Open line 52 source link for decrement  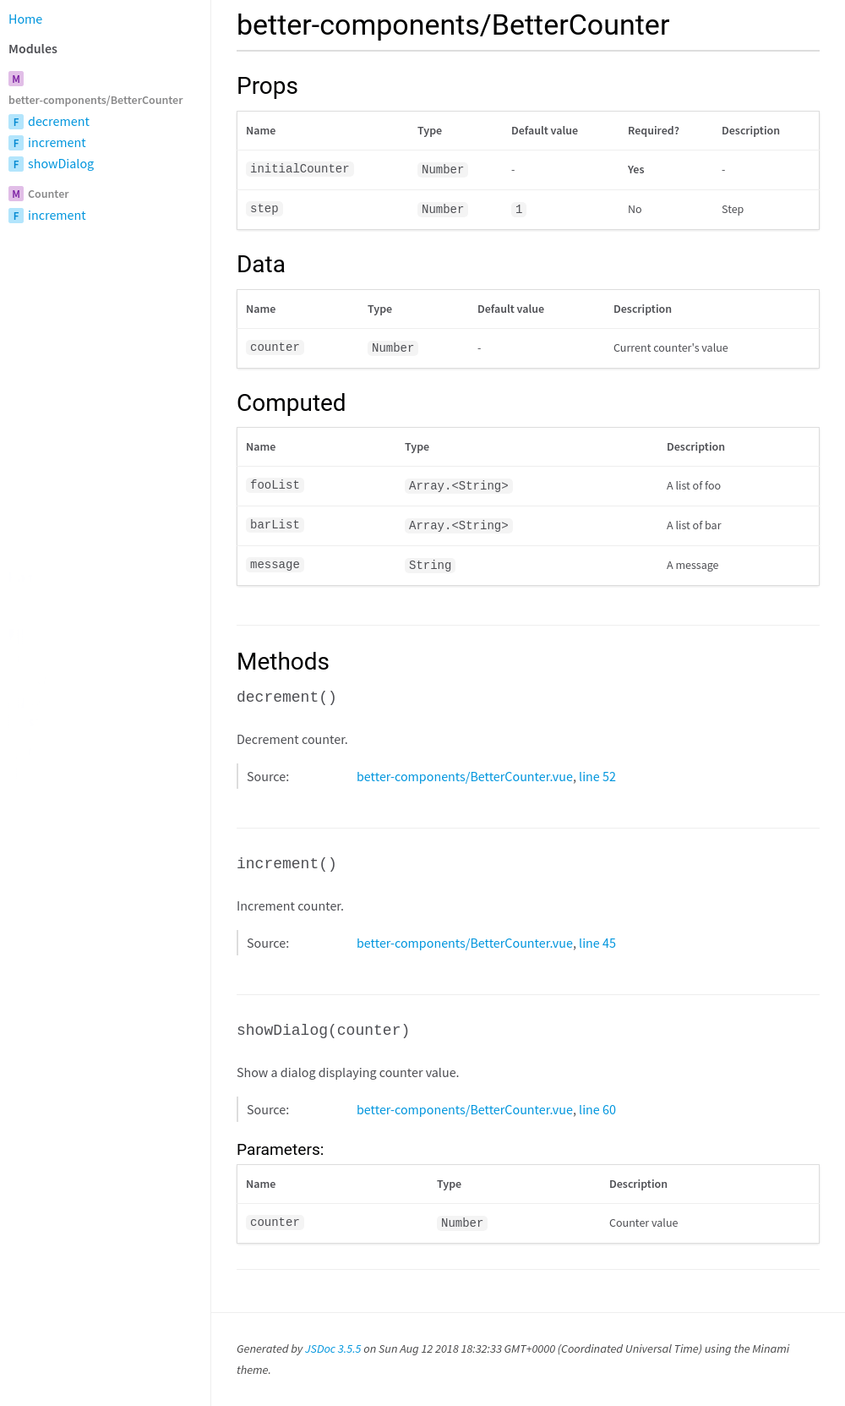tap(597, 776)
